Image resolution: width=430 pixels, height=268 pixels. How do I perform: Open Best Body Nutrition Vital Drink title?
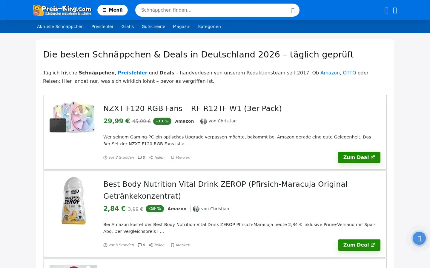[x=225, y=190]
